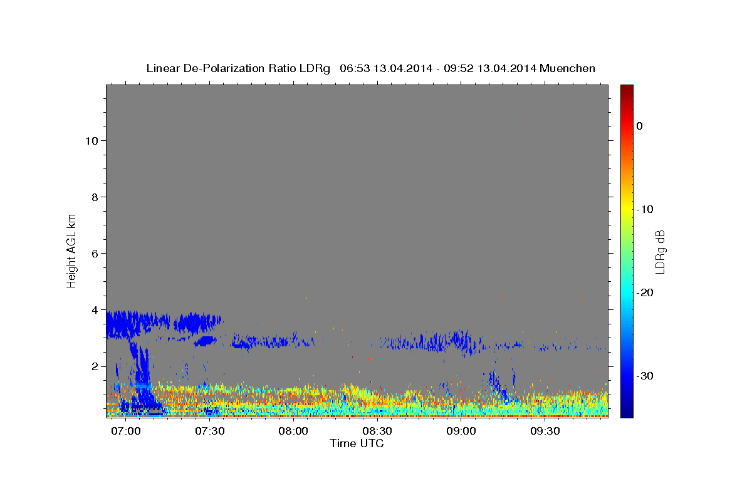Viewport: 752px width, 501px height.
Task: Click the 07:00 time tick label
Action: [126, 431]
